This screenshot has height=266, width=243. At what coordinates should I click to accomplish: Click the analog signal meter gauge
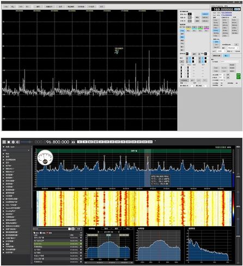click(x=45, y=158)
